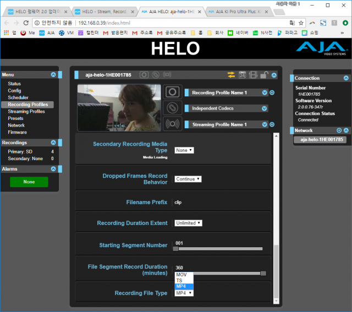Screen dimensions: 352x312
Task: Open Firmware in the Menu
Action: click(x=17, y=132)
